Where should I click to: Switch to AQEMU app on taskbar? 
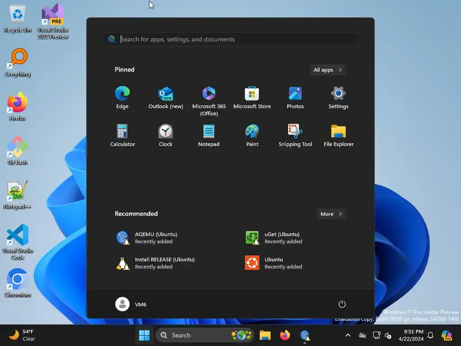point(305,335)
